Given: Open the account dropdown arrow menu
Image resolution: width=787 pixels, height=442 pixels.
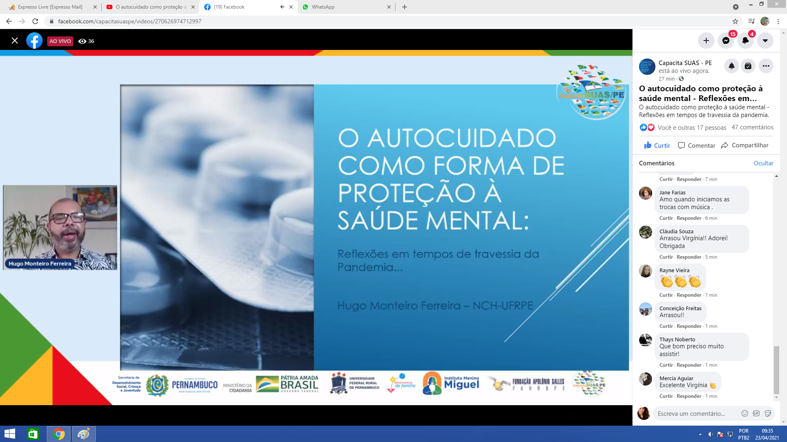Looking at the screenshot, I should point(765,41).
